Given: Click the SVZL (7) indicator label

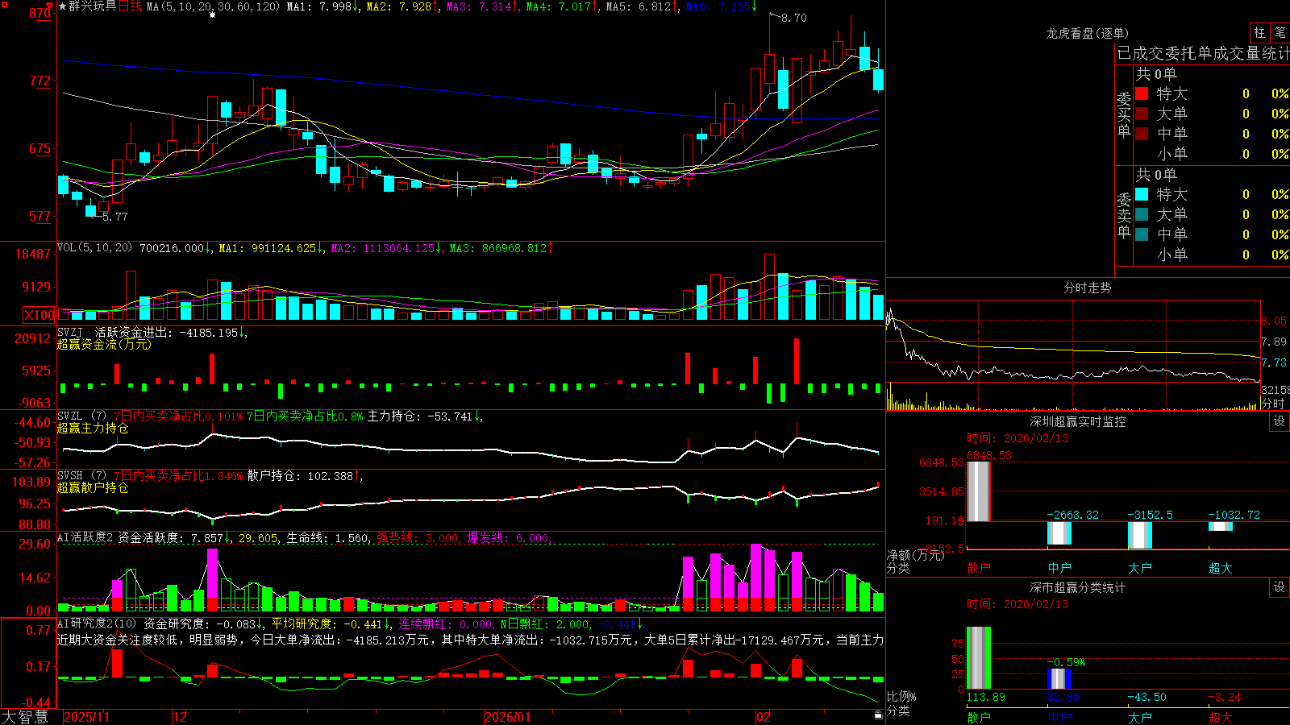Looking at the screenshot, I should pyautogui.click(x=81, y=416).
